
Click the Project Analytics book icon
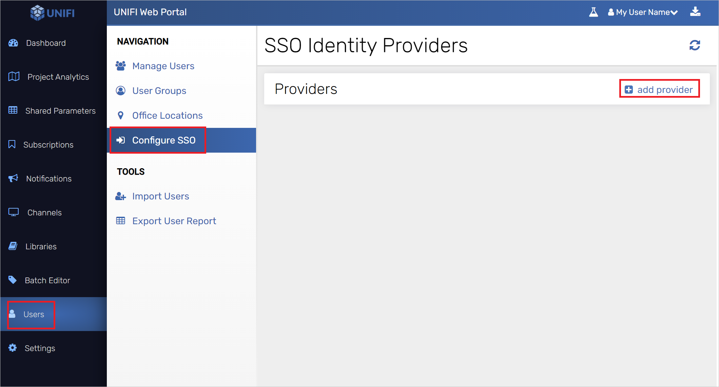(x=13, y=76)
